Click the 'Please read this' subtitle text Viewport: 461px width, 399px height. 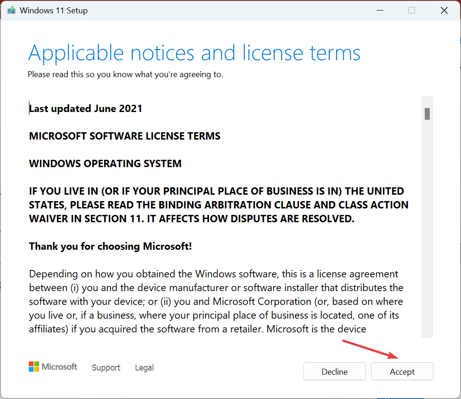pyautogui.click(x=125, y=74)
